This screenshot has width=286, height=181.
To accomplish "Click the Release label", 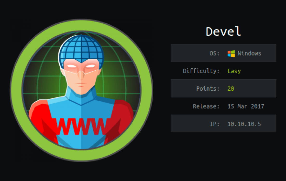I will click(206, 106).
